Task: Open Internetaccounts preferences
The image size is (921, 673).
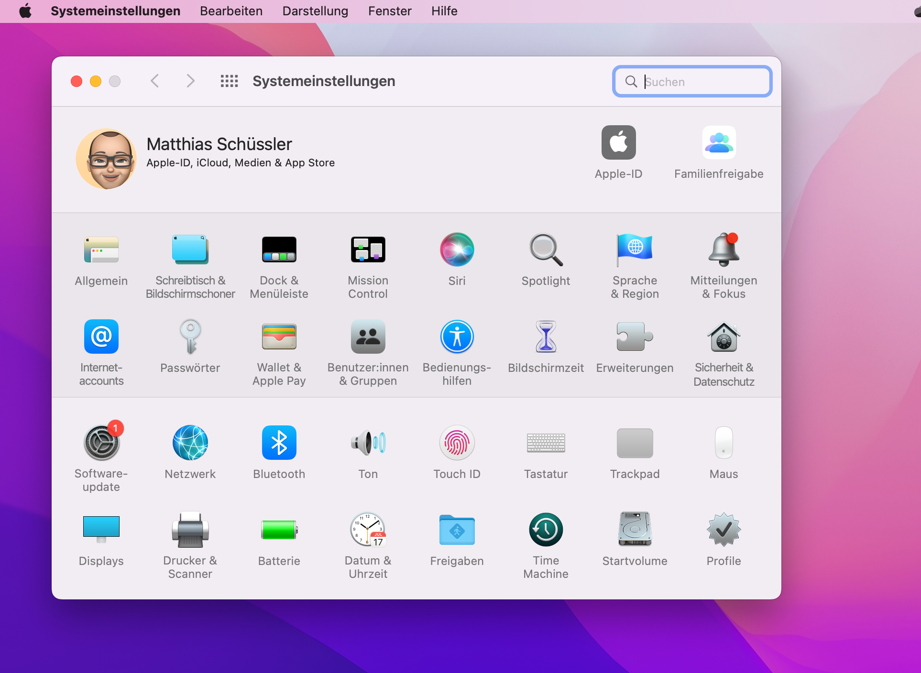Action: coord(101,336)
